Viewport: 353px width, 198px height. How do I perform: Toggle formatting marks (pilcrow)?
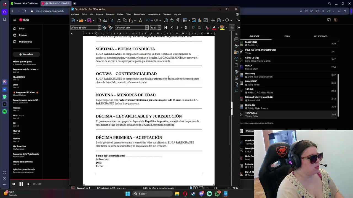tap(178, 20)
